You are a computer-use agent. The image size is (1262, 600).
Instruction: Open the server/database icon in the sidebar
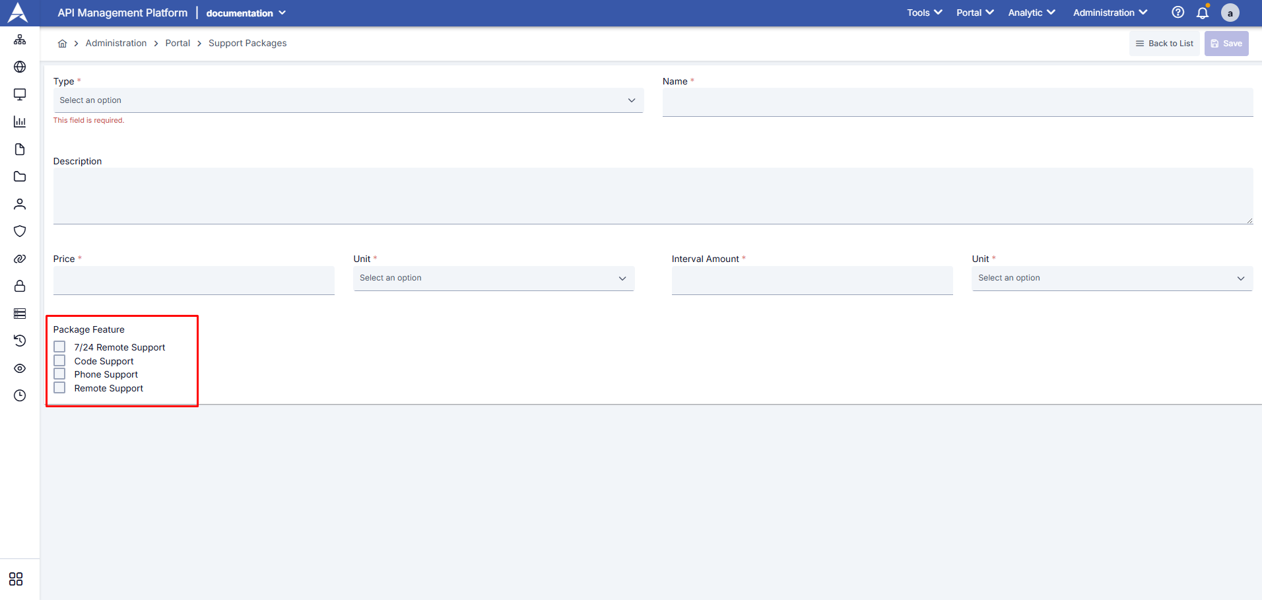point(20,313)
